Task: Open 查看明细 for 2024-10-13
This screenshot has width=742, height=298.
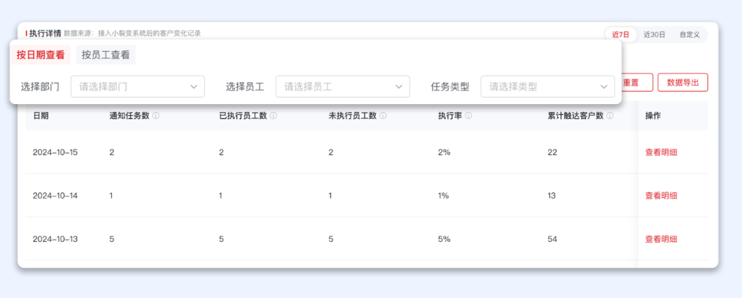Action: 661,239
